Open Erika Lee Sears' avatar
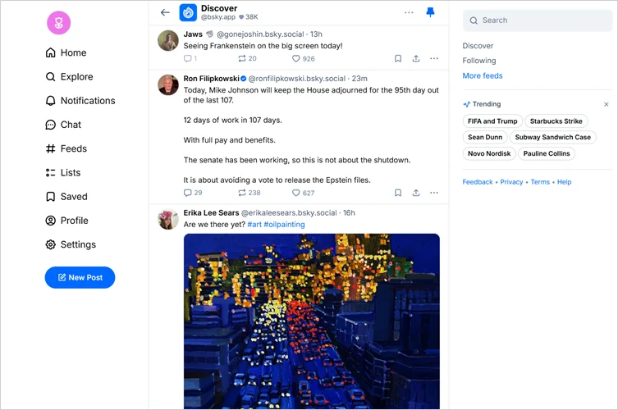The image size is (618, 410). coord(168,220)
